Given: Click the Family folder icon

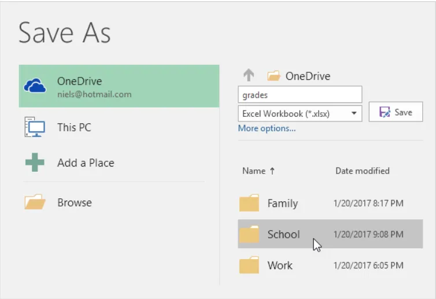Looking at the screenshot, I should (249, 204).
